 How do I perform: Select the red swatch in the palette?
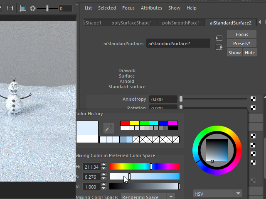click(125, 123)
